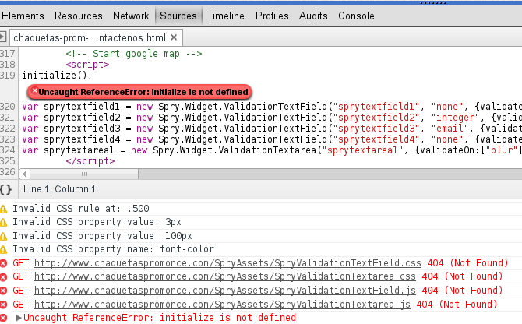Click the Invalid CSS rule at: .500 message

(81, 209)
